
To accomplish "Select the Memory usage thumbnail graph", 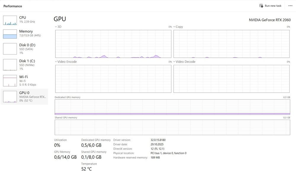I will coord(10,34).
